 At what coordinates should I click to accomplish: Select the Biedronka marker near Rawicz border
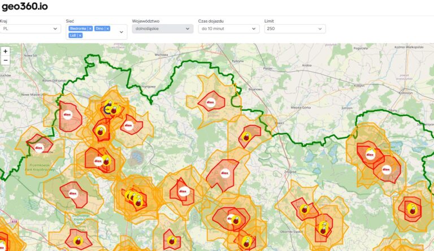pyautogui.click(x=246, y=137)
